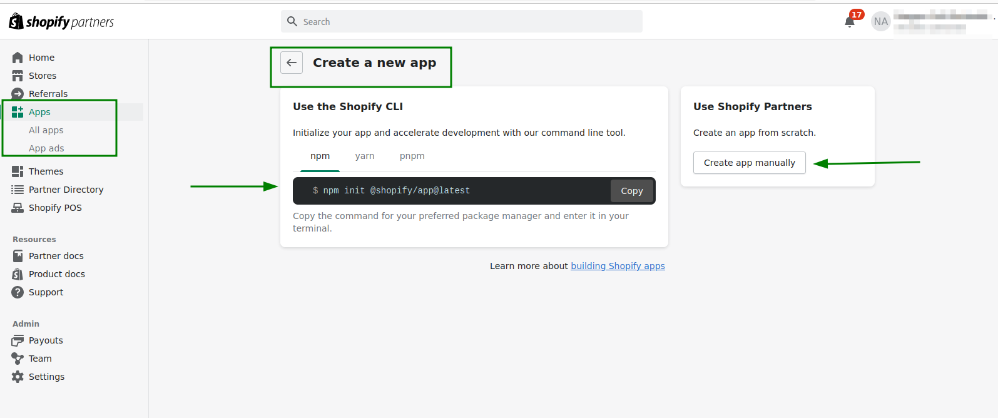Click the red 17 notification badge

[857, 14]
